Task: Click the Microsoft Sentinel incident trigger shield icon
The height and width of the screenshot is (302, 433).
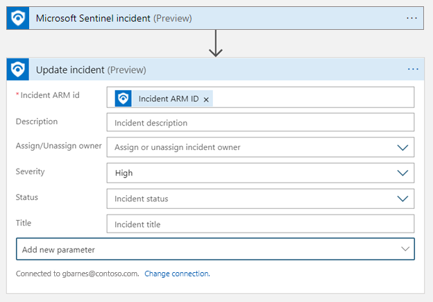Action: tap(17, 18)
